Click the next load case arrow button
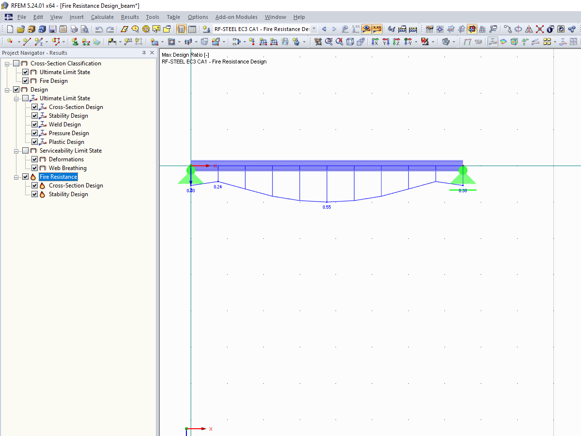The width and height of the screenshot is (581, 436). point(334,29)
